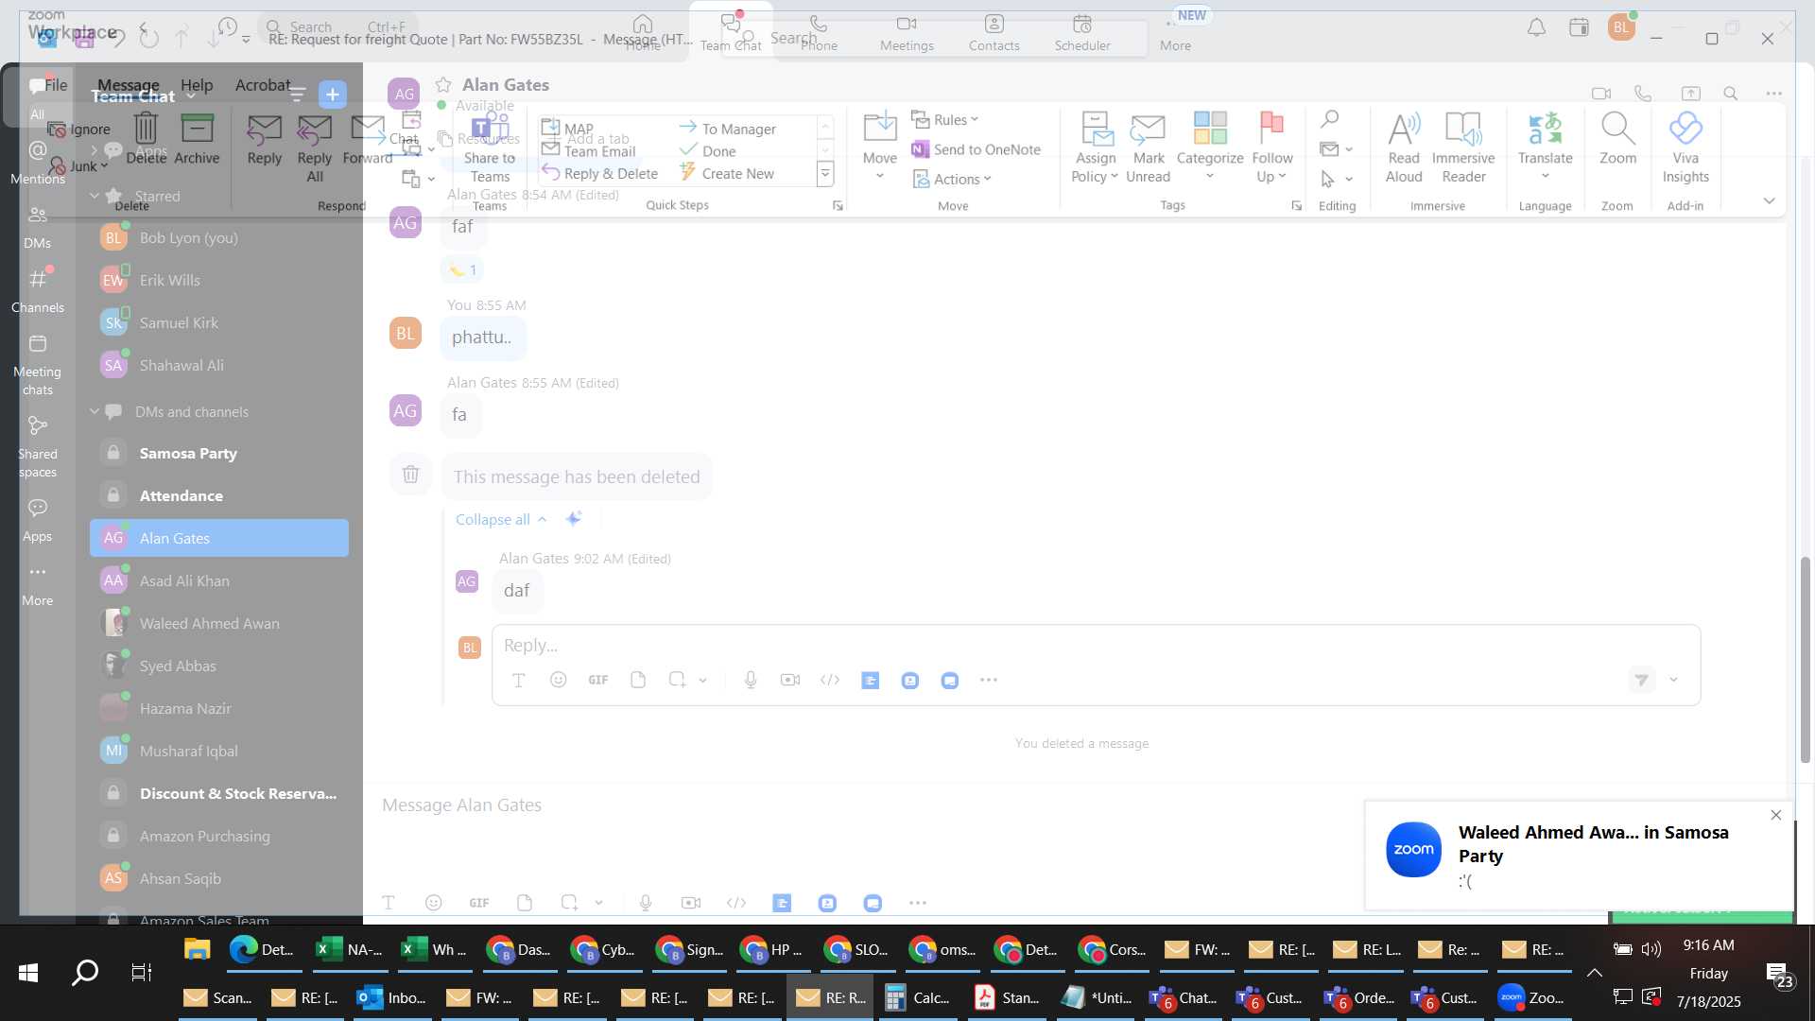Toggle the thumbs reaction count on faf message
Viewport: 1815px width, 1021px height.
(x=462, y=269)
